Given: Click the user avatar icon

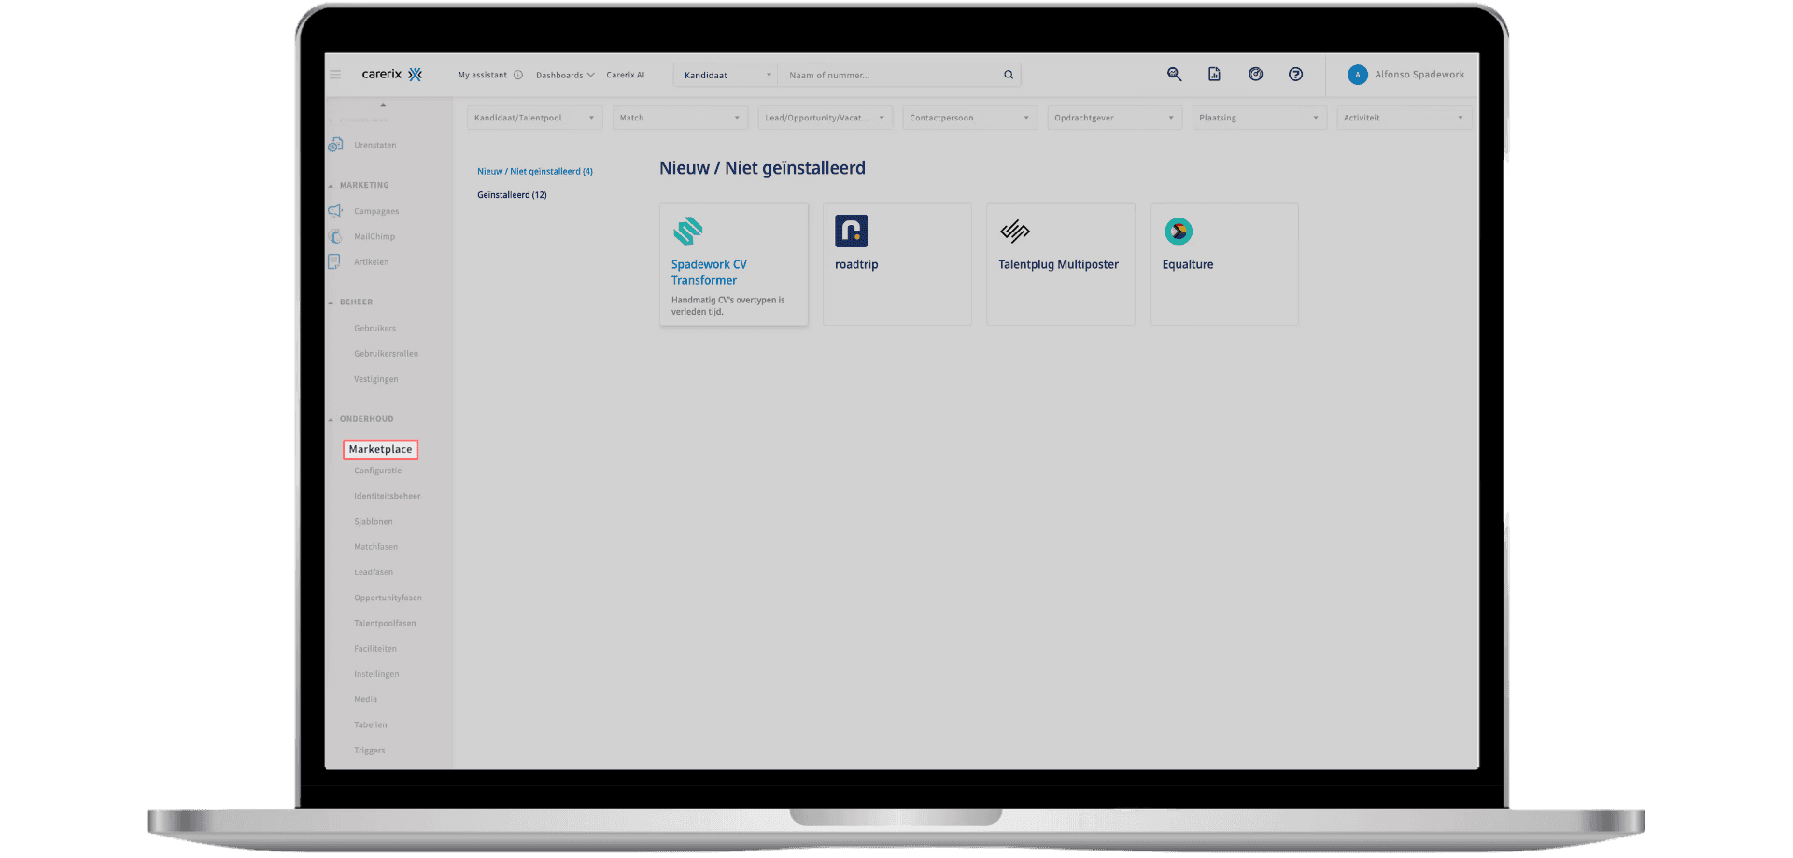Looking at the screenshot, I should click(1358, 76).
